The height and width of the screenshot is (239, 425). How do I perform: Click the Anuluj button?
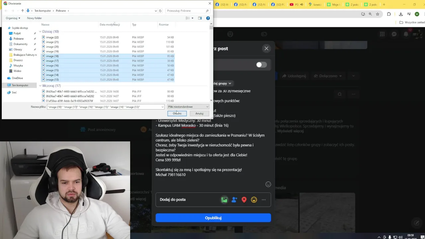199,114
